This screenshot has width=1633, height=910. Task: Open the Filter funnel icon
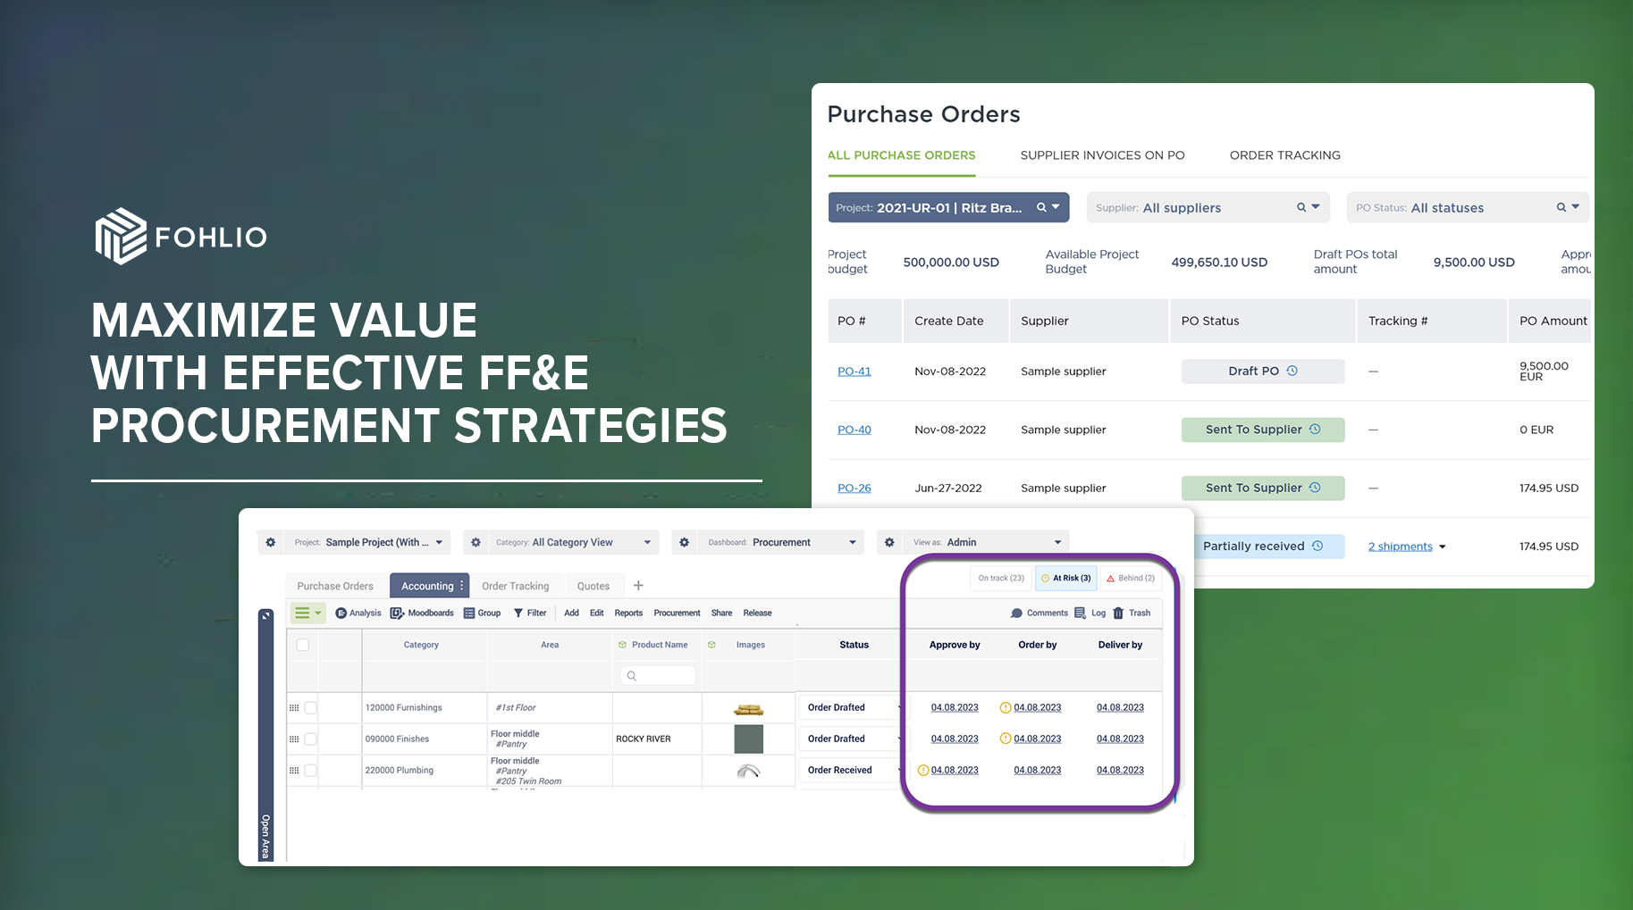click(518, 613)
